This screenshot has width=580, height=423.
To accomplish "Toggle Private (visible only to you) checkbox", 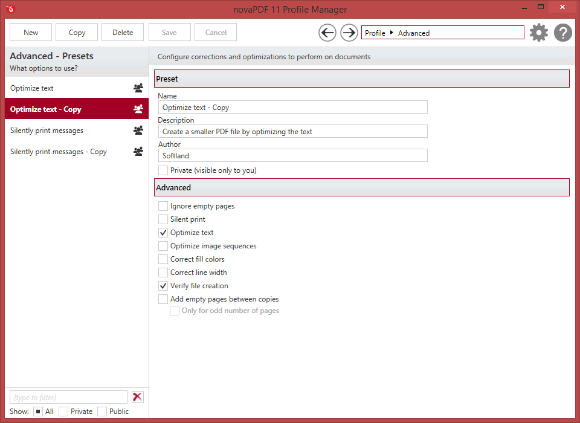I will [x=163, y=170].
